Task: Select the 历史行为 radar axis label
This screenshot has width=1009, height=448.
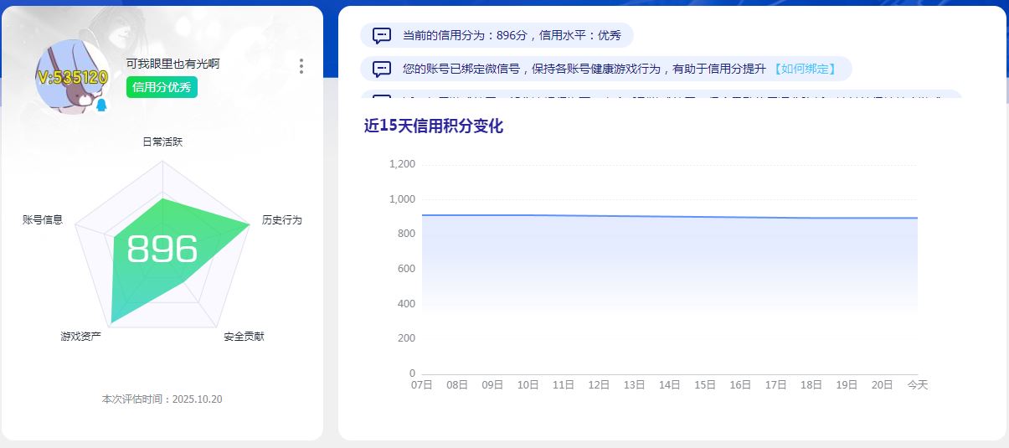Action: coord(282,219)
